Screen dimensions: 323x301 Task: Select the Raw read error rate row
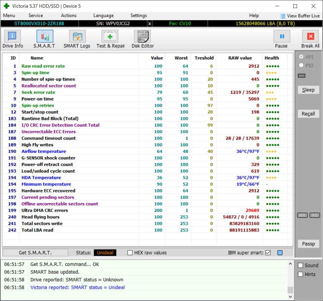pyautogui.click(x=147, y=66)
